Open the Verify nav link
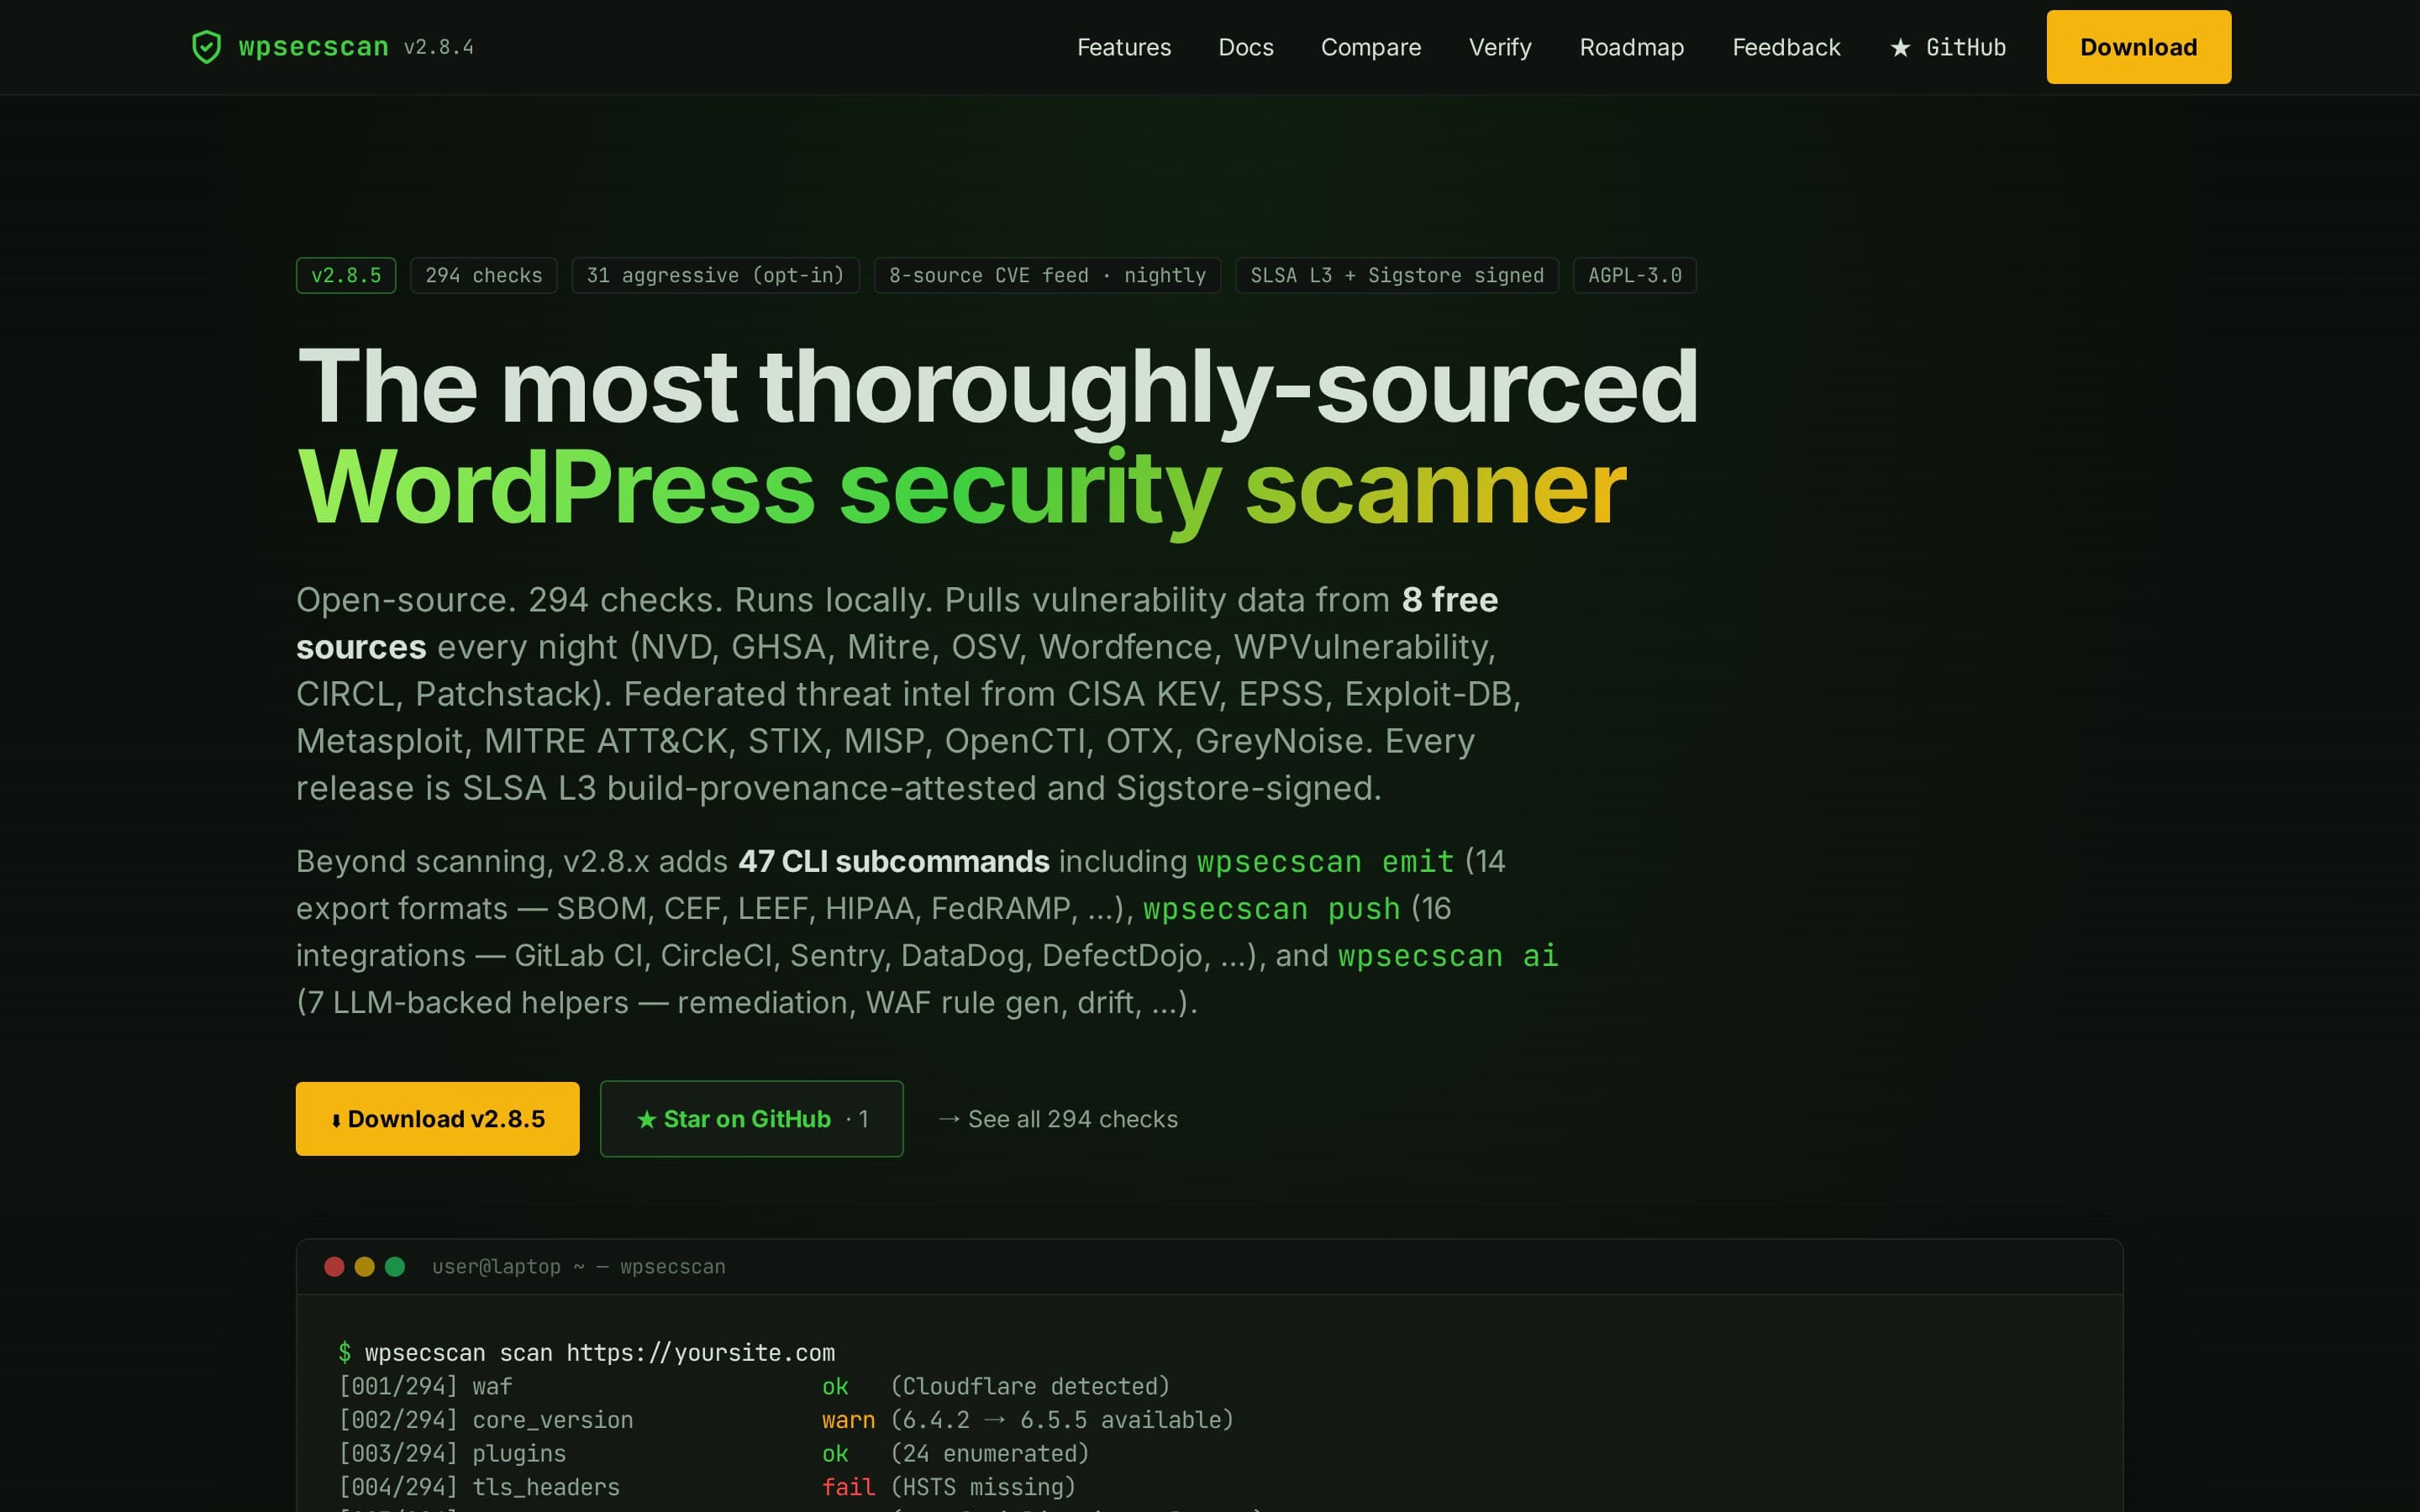 click(1500, 47)
